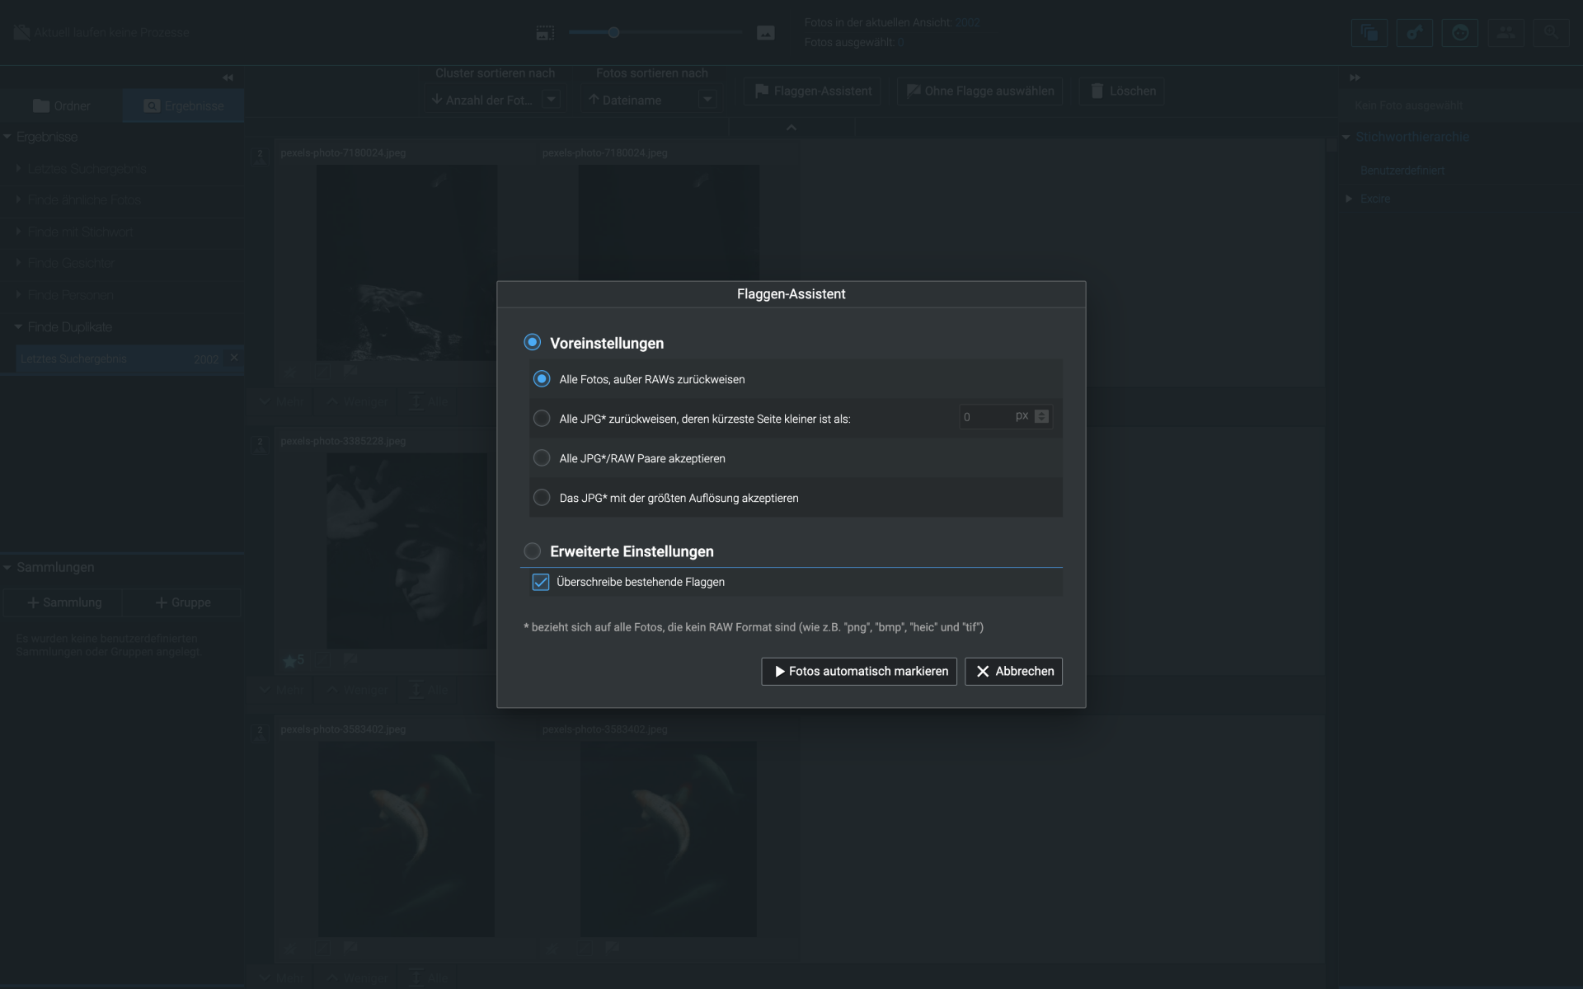Click the find duplicates stacked-squares icon
The height and width of the screenshot is (989, 1583).
point(1369,33)
